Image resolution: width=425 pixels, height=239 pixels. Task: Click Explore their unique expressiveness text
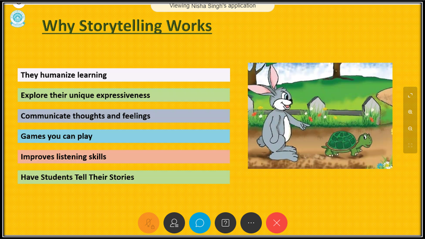[x=85, y=95]
